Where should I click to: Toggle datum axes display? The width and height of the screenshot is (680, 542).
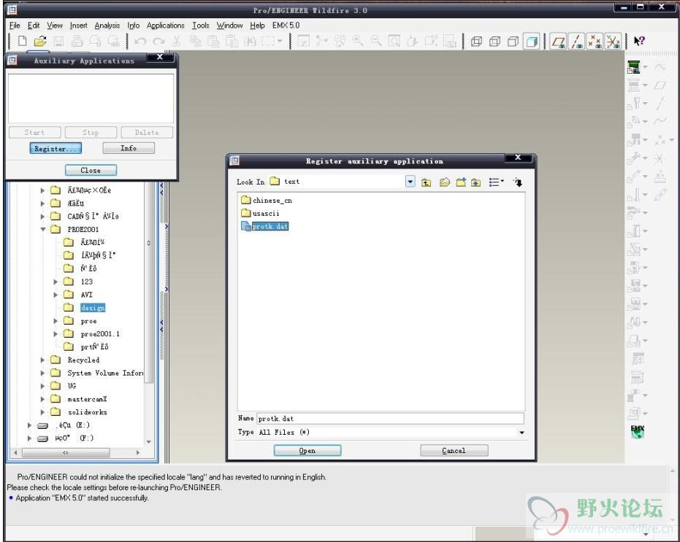577,42
